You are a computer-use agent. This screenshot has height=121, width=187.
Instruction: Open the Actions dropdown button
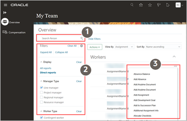click(95, 47)
